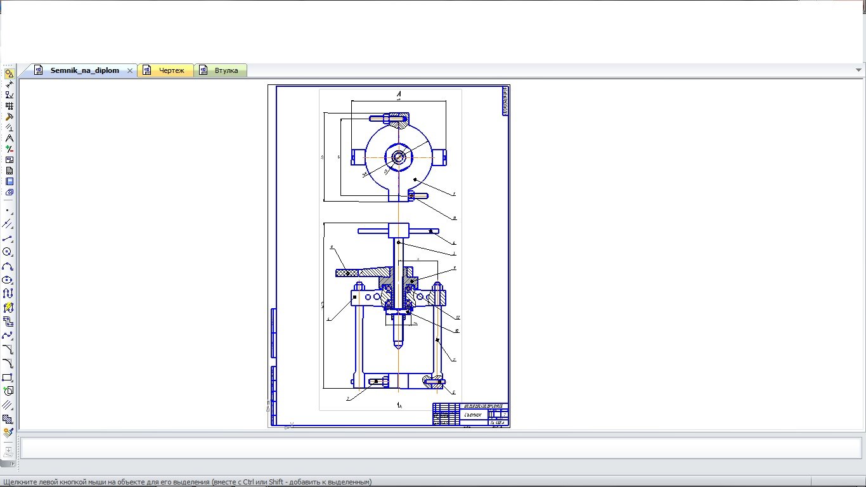Select the Rectangle tool
The image size is (866, 487).
pos(8,377)
